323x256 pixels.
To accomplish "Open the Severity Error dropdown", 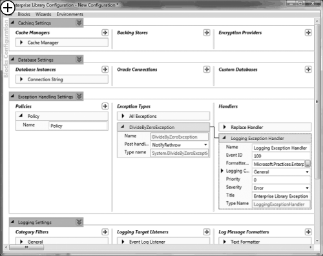I will pos(307,188).
